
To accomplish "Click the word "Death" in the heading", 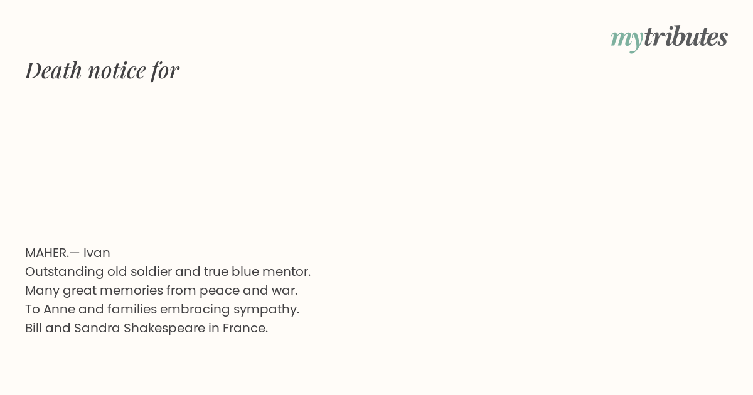I will [53, 70].
